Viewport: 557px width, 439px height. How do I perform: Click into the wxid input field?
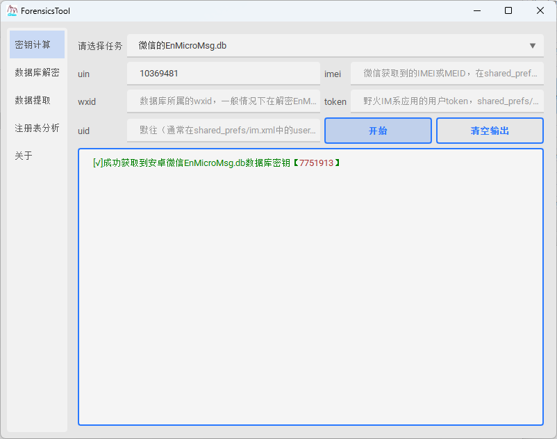[x=223, y=101]
